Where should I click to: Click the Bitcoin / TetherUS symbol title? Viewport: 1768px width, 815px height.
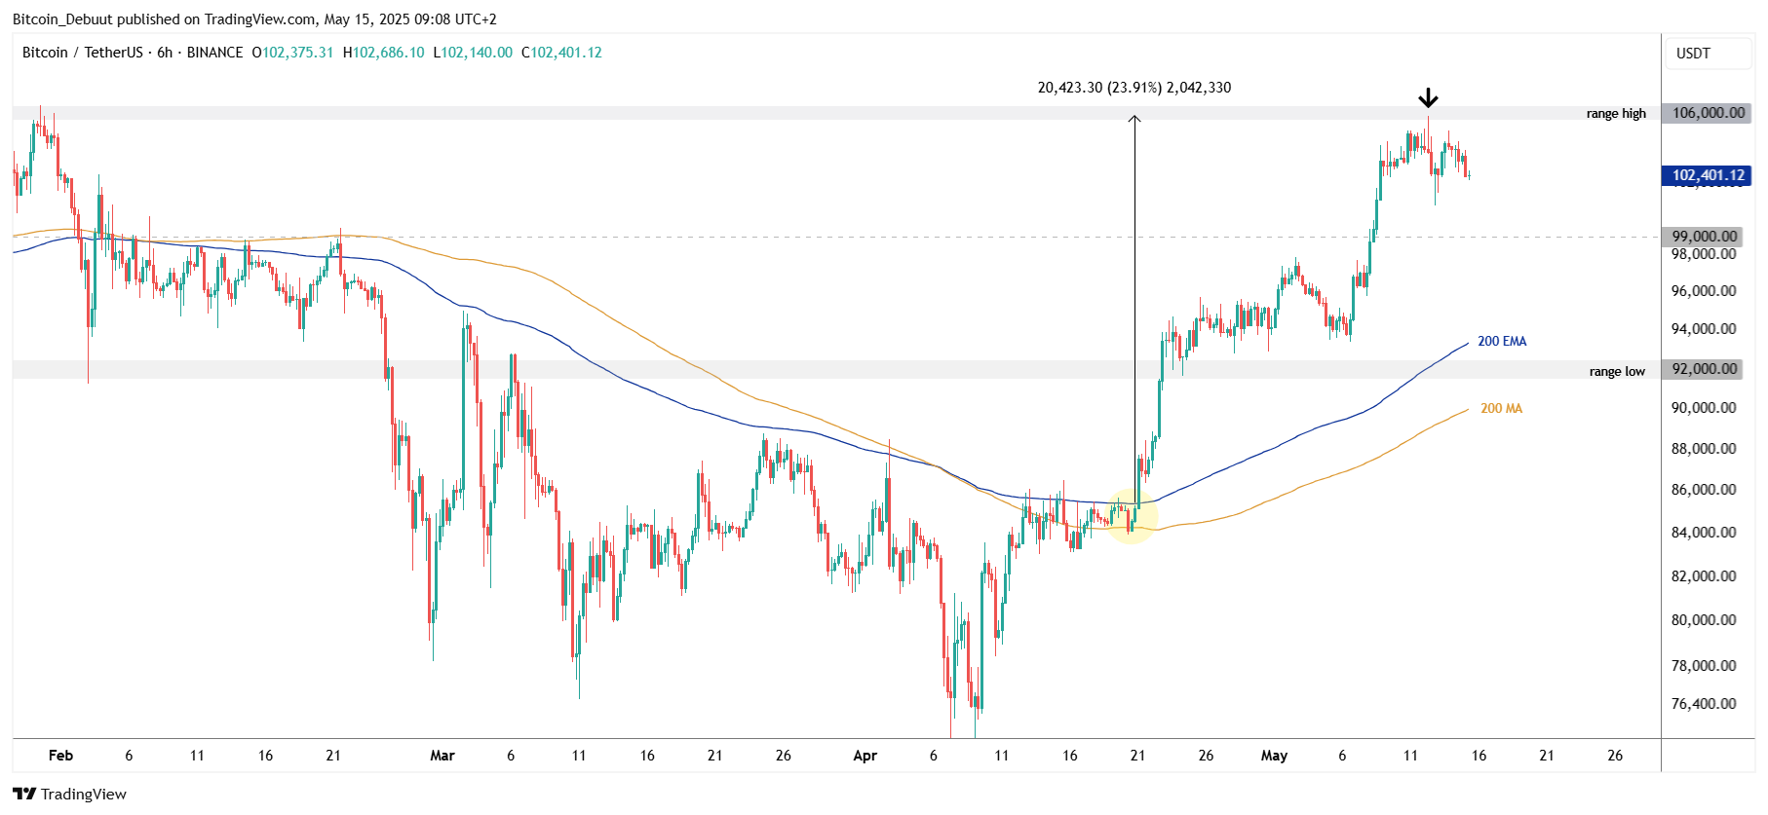click(x=82, y=53)
